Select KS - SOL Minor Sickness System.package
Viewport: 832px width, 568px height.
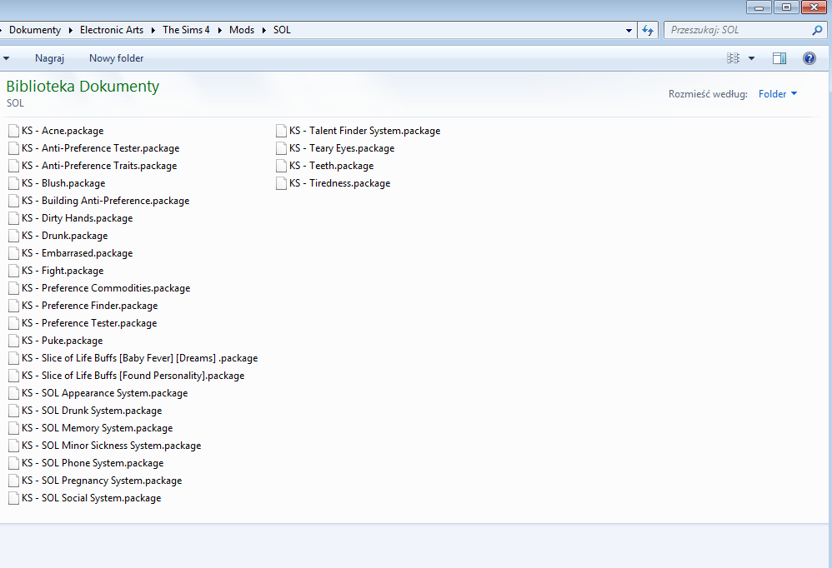(104, 446)
